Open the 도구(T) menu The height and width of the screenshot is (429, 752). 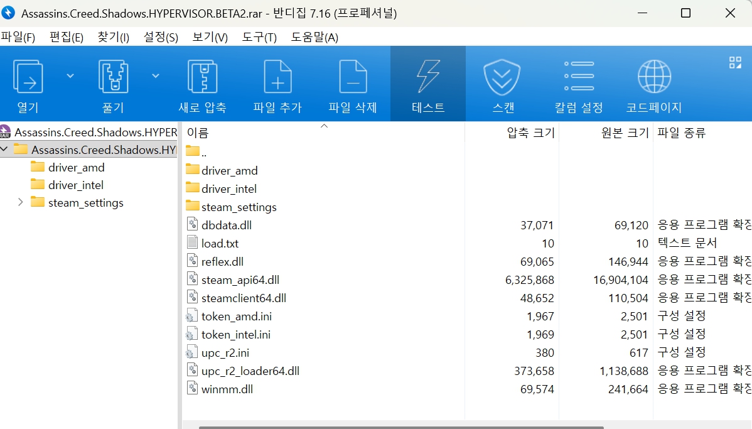(259, 37)
